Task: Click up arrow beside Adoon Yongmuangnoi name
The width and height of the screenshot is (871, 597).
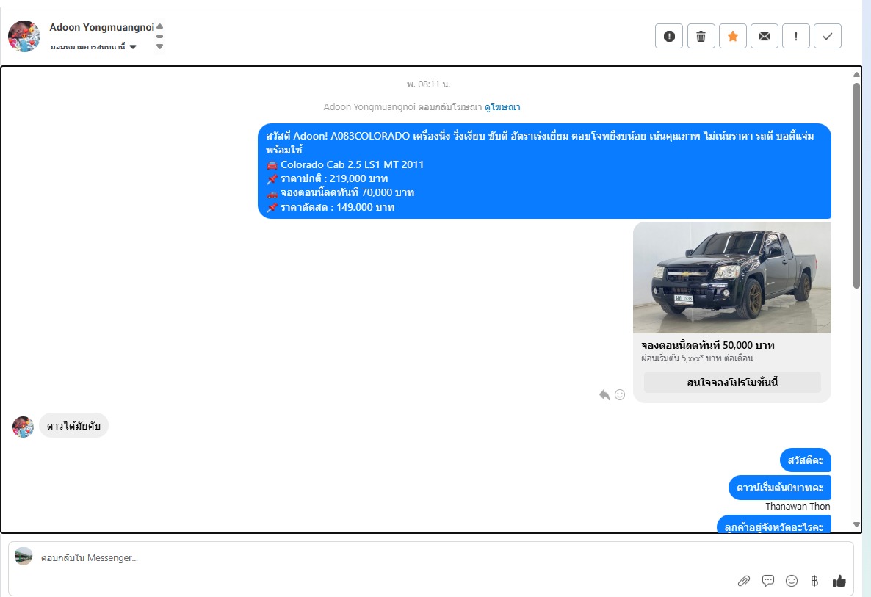Action: [x=159, y=26]
